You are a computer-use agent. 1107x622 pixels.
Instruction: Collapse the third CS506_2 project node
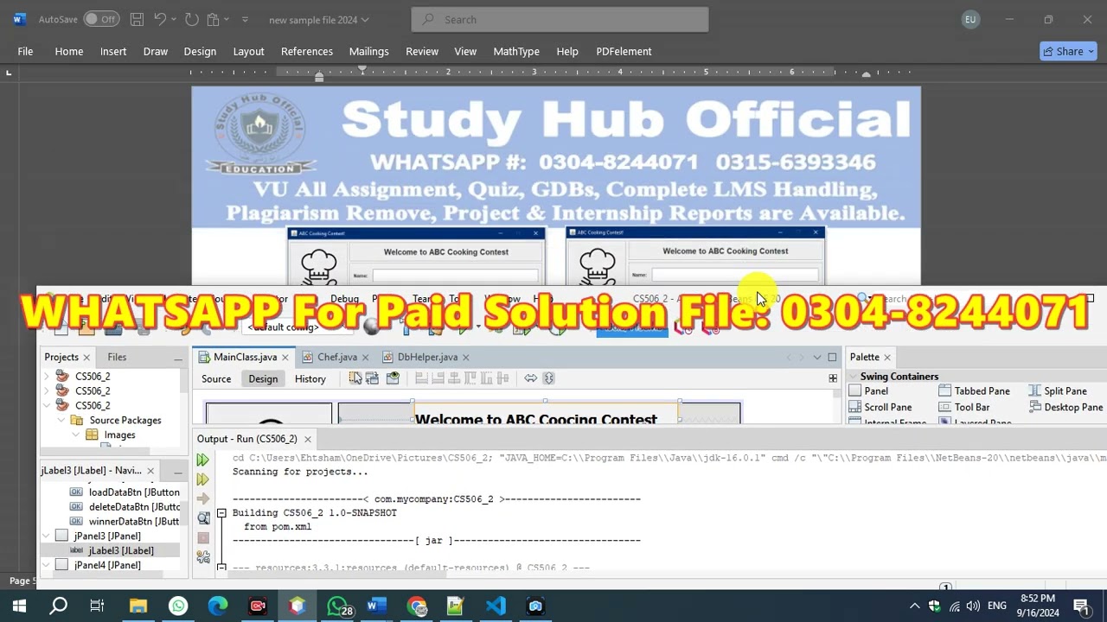pyautogui.click(x=46, y=406)
